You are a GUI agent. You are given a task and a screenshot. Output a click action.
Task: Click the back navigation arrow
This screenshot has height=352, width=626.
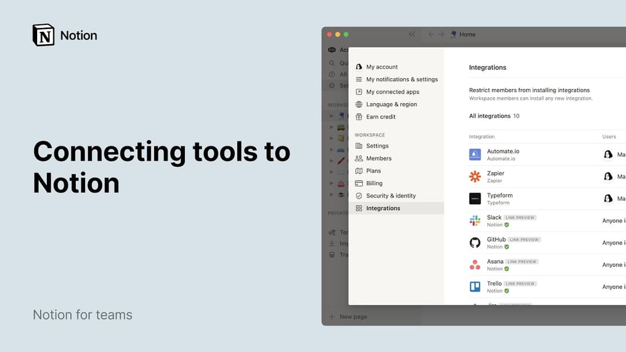click(431, 34)
